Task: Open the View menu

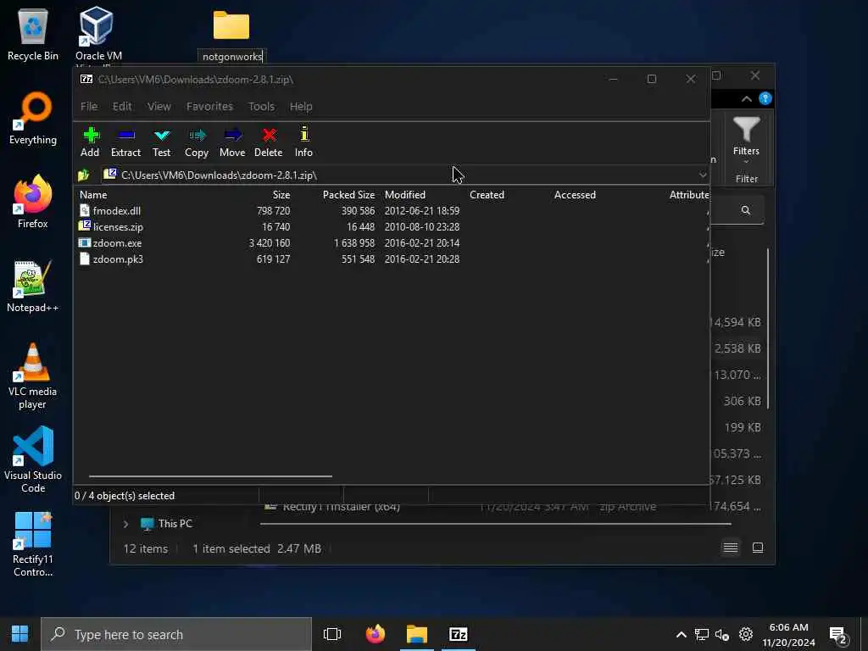Action: coord(159,106)
